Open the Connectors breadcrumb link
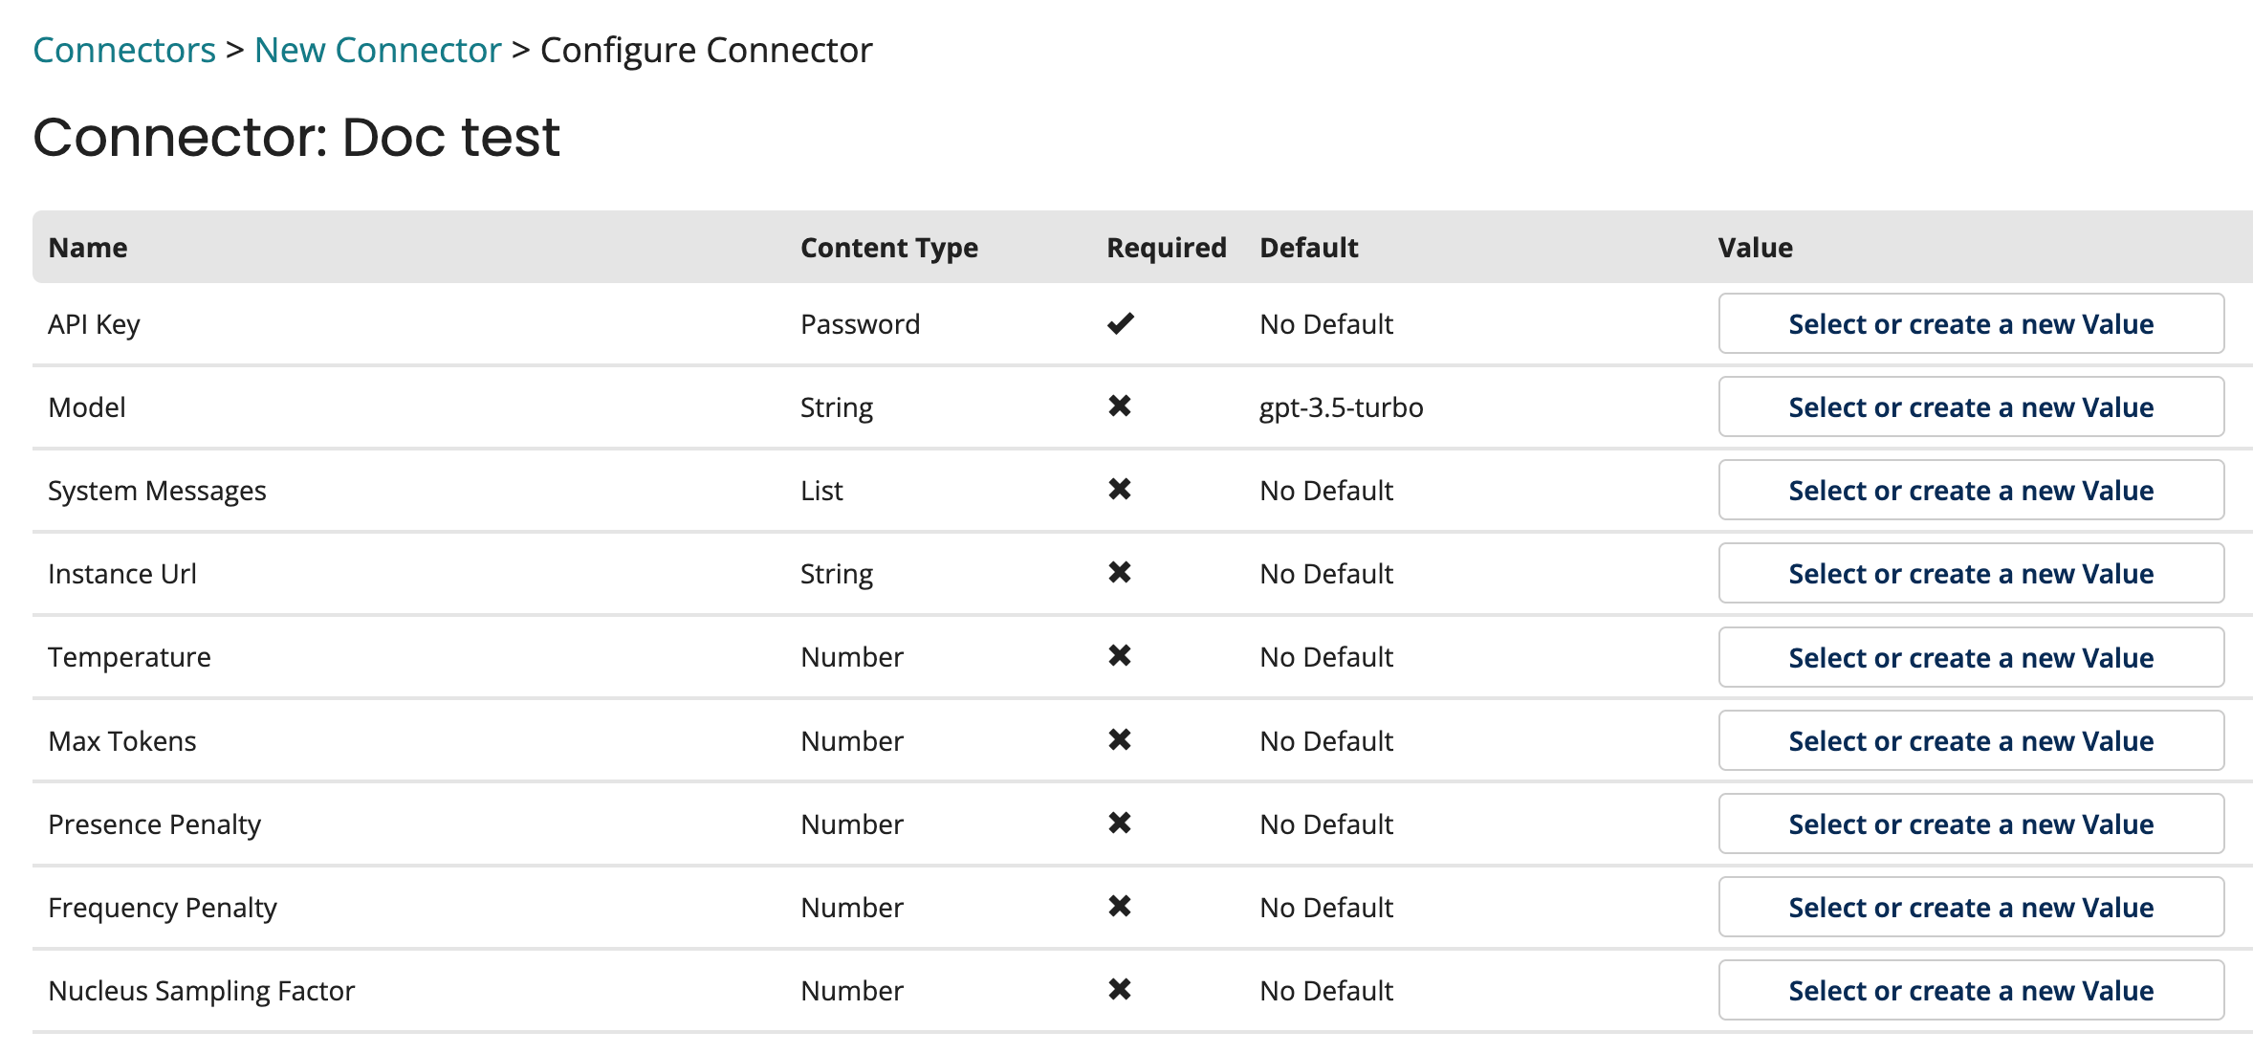 click(124, 50)
